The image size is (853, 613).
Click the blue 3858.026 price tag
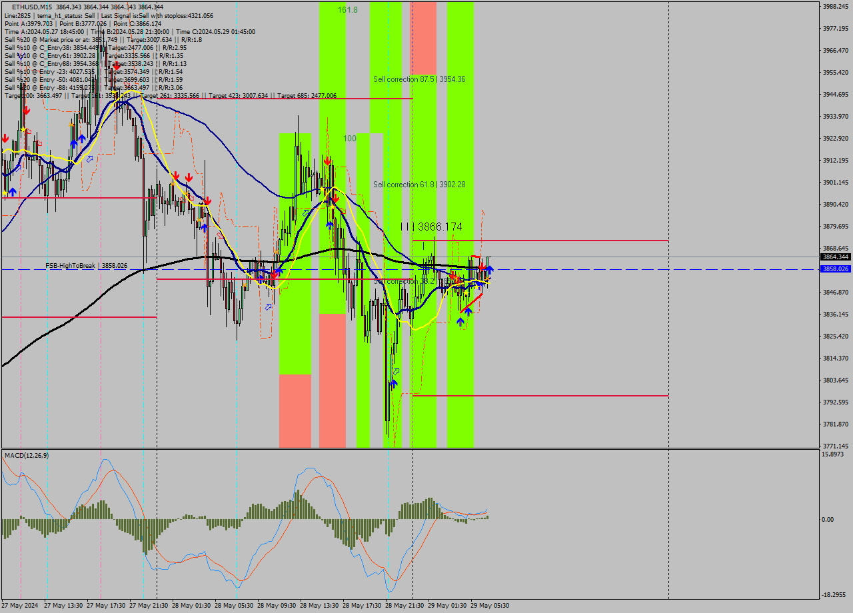pos(835,269)
